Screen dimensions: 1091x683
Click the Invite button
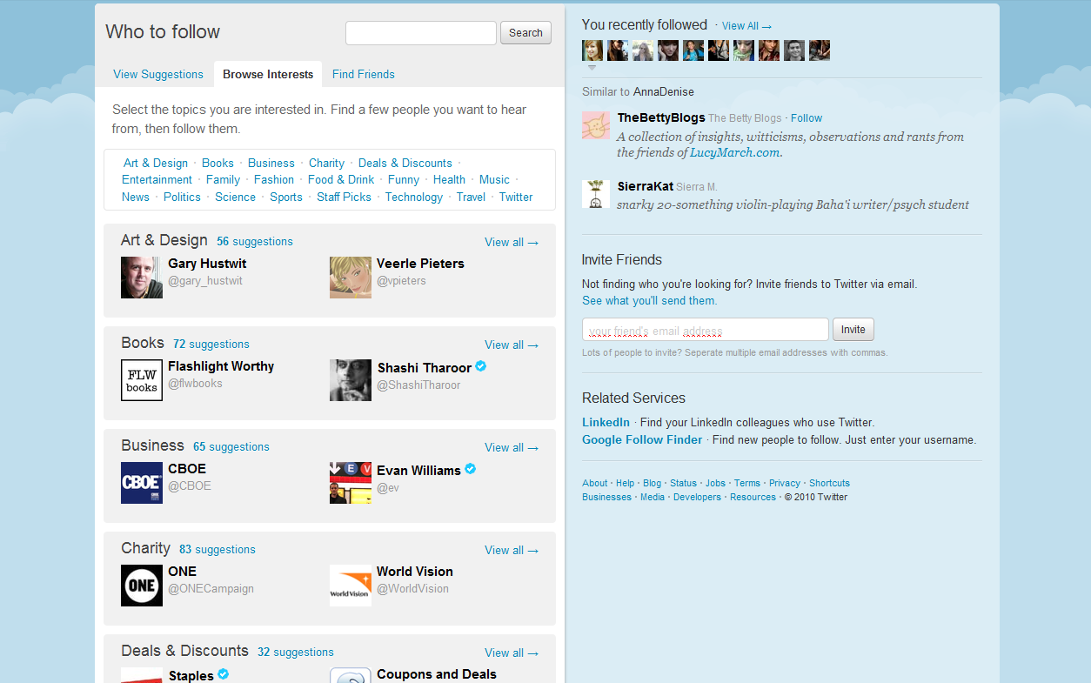pyautogui.click(x=853, y=330)
